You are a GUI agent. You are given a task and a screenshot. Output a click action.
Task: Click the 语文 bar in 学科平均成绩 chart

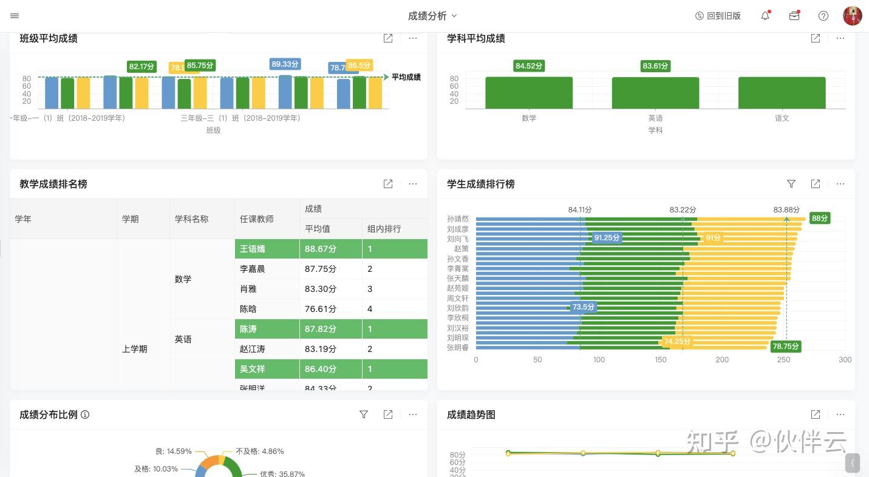782,93
